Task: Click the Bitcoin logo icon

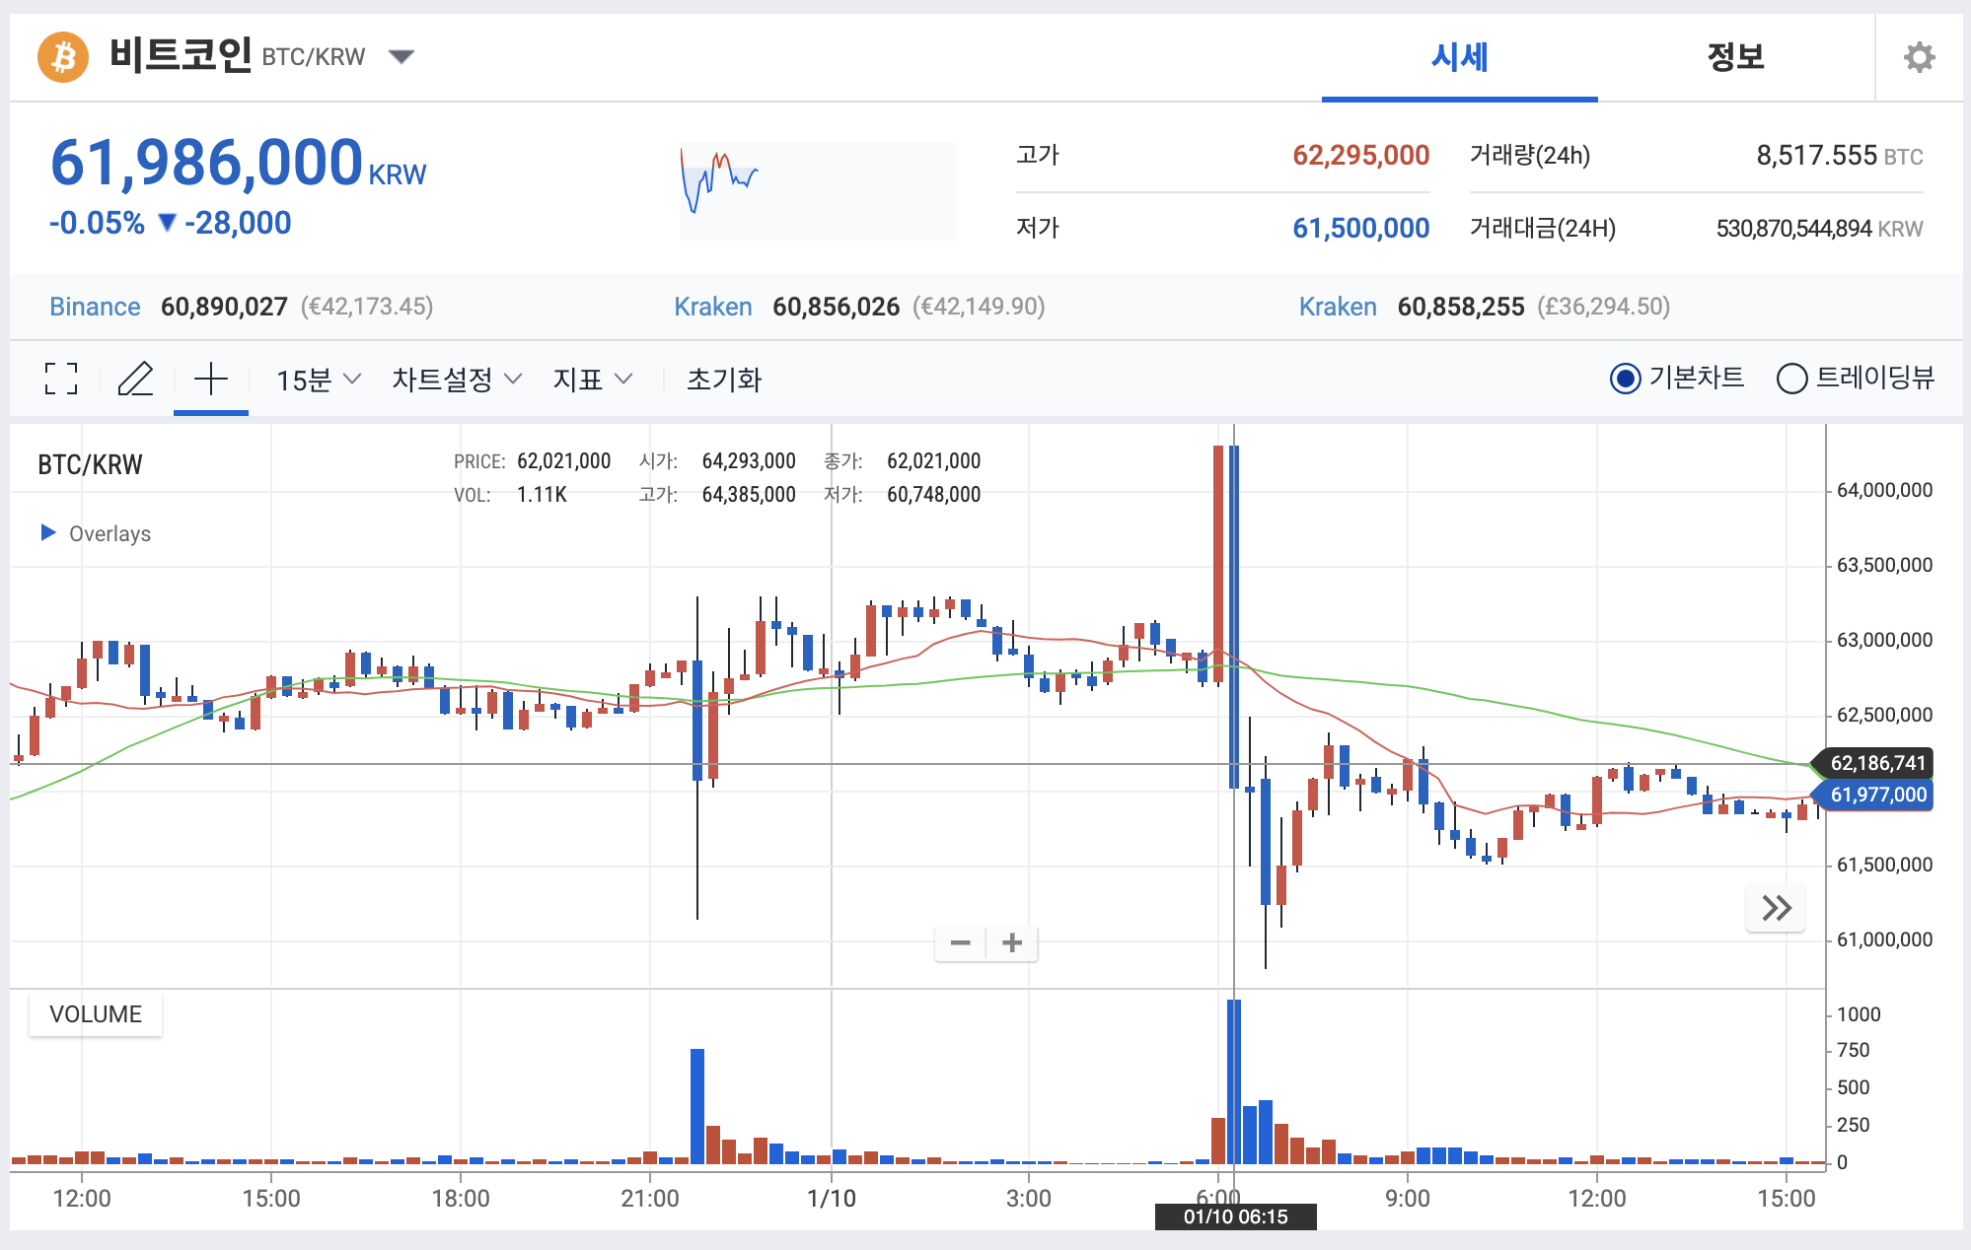Action: coord(63,57)
